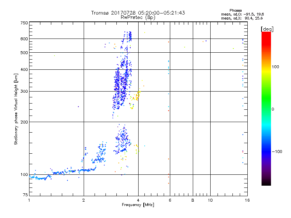Click the x-axis '1' tick label
The width and height of the screenshot is (291, 218).
click(29, 200)
